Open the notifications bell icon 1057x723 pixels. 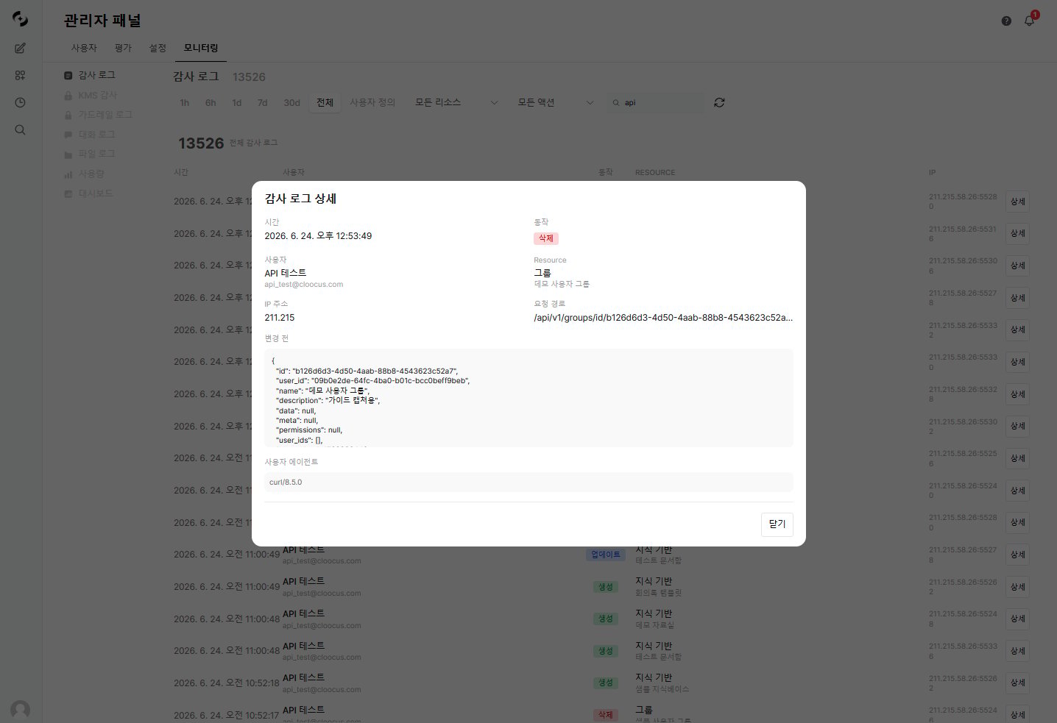coord(1029,21)
